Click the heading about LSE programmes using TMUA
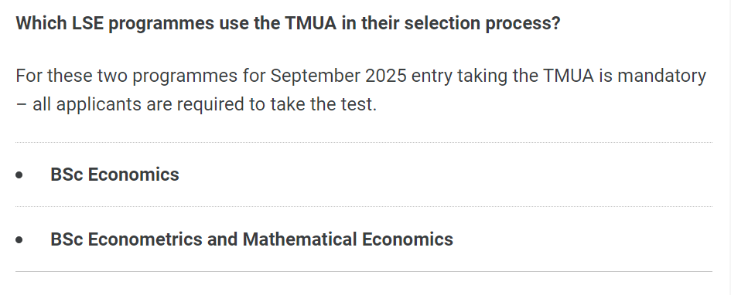 [288, 23]
